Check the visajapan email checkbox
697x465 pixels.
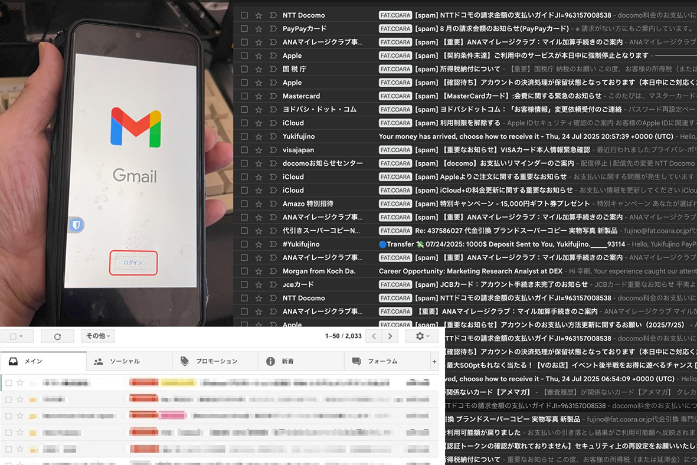tap(244, 150)
